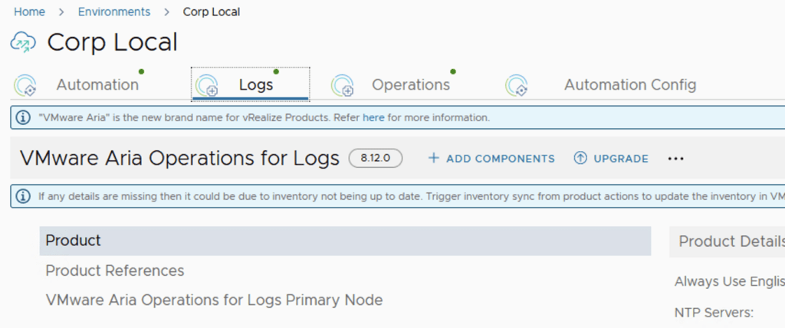The width and height of the screenshot is (785, 328).
Task: Select Product References section row
Action: (115, 271)
